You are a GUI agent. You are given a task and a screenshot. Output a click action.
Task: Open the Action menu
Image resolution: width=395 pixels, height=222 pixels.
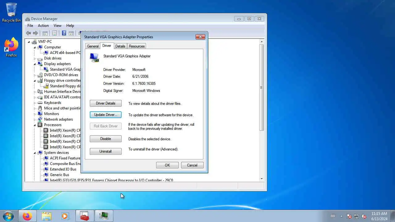pos(43,26)
